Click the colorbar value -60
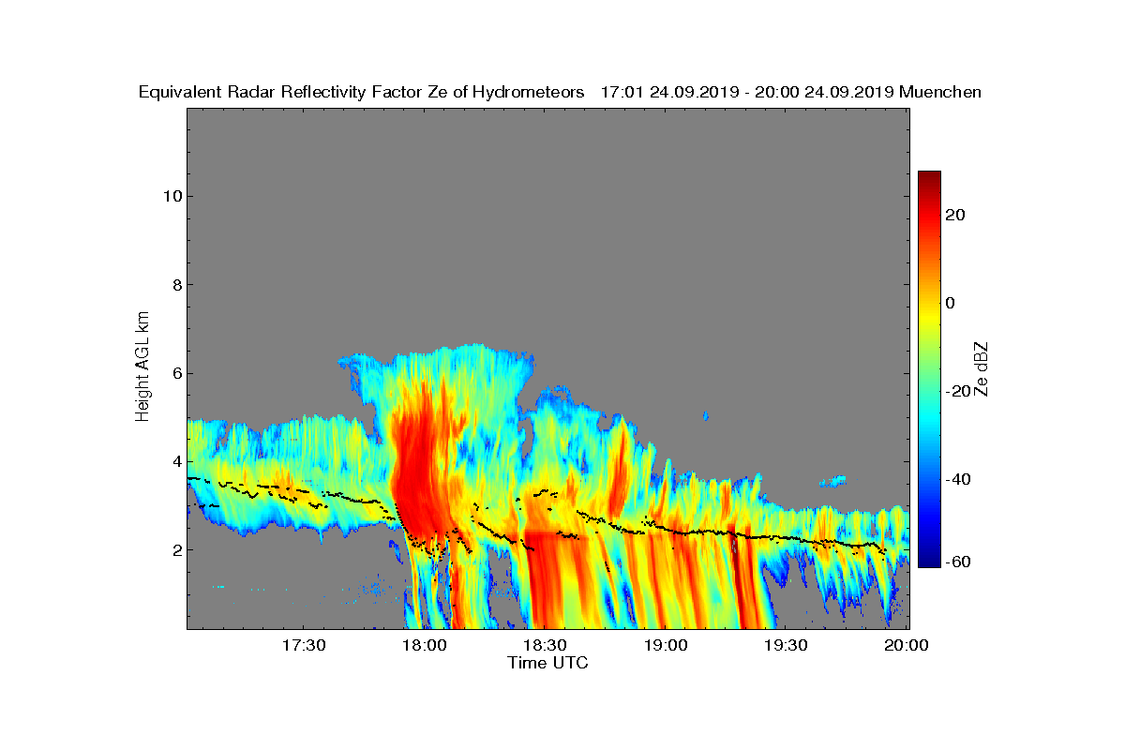Screen dimensions: 1125x750 [958, 562]
